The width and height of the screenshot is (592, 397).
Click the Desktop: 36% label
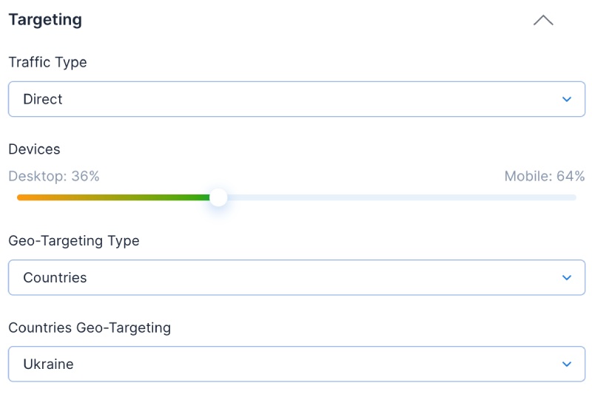coord(54,177)
